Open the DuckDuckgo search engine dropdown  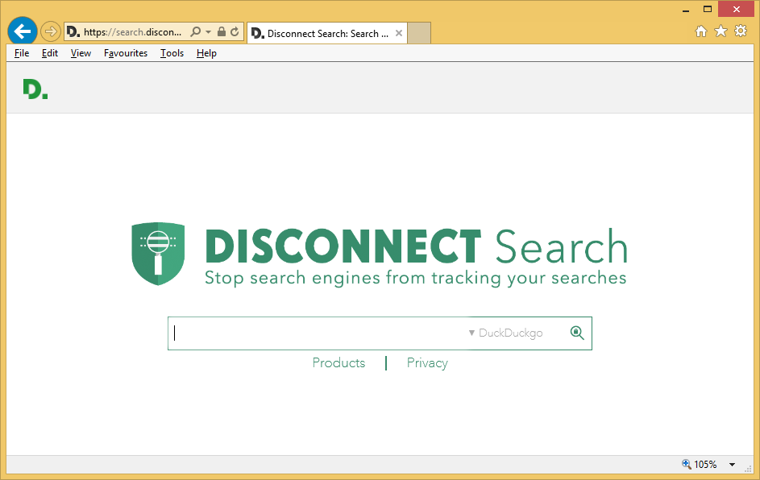[506, 333]
